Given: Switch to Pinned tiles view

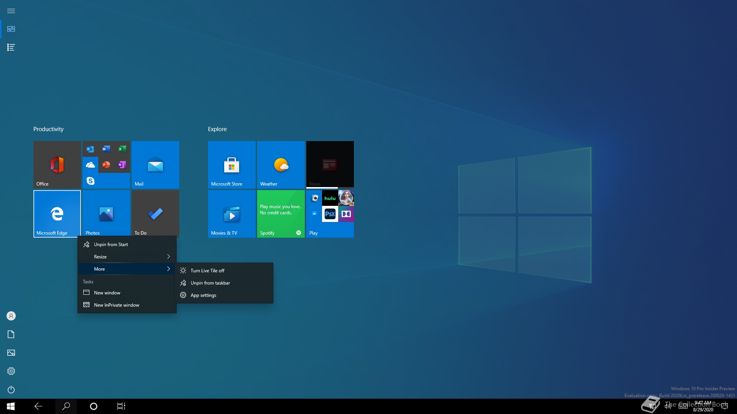Looking at the screenshot, I should [11, 29].
